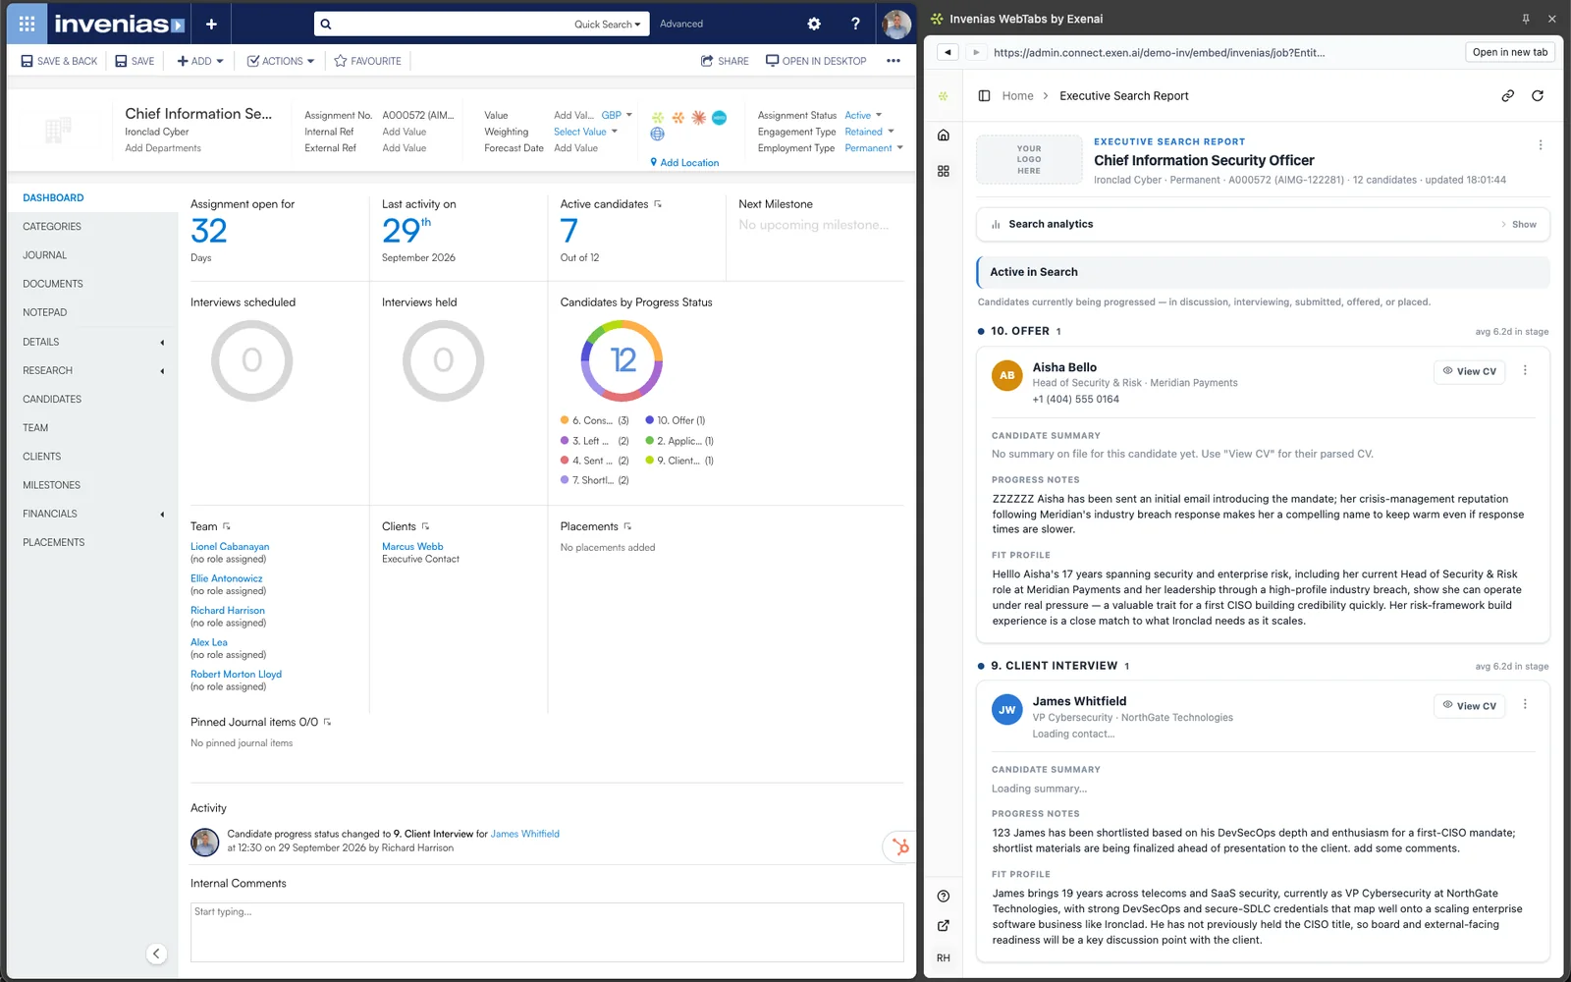Select 9. Client... green legend dot

tap(650, 461)
